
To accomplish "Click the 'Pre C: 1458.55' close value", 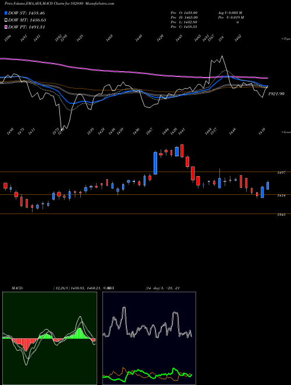I will (x=184, y=27).
